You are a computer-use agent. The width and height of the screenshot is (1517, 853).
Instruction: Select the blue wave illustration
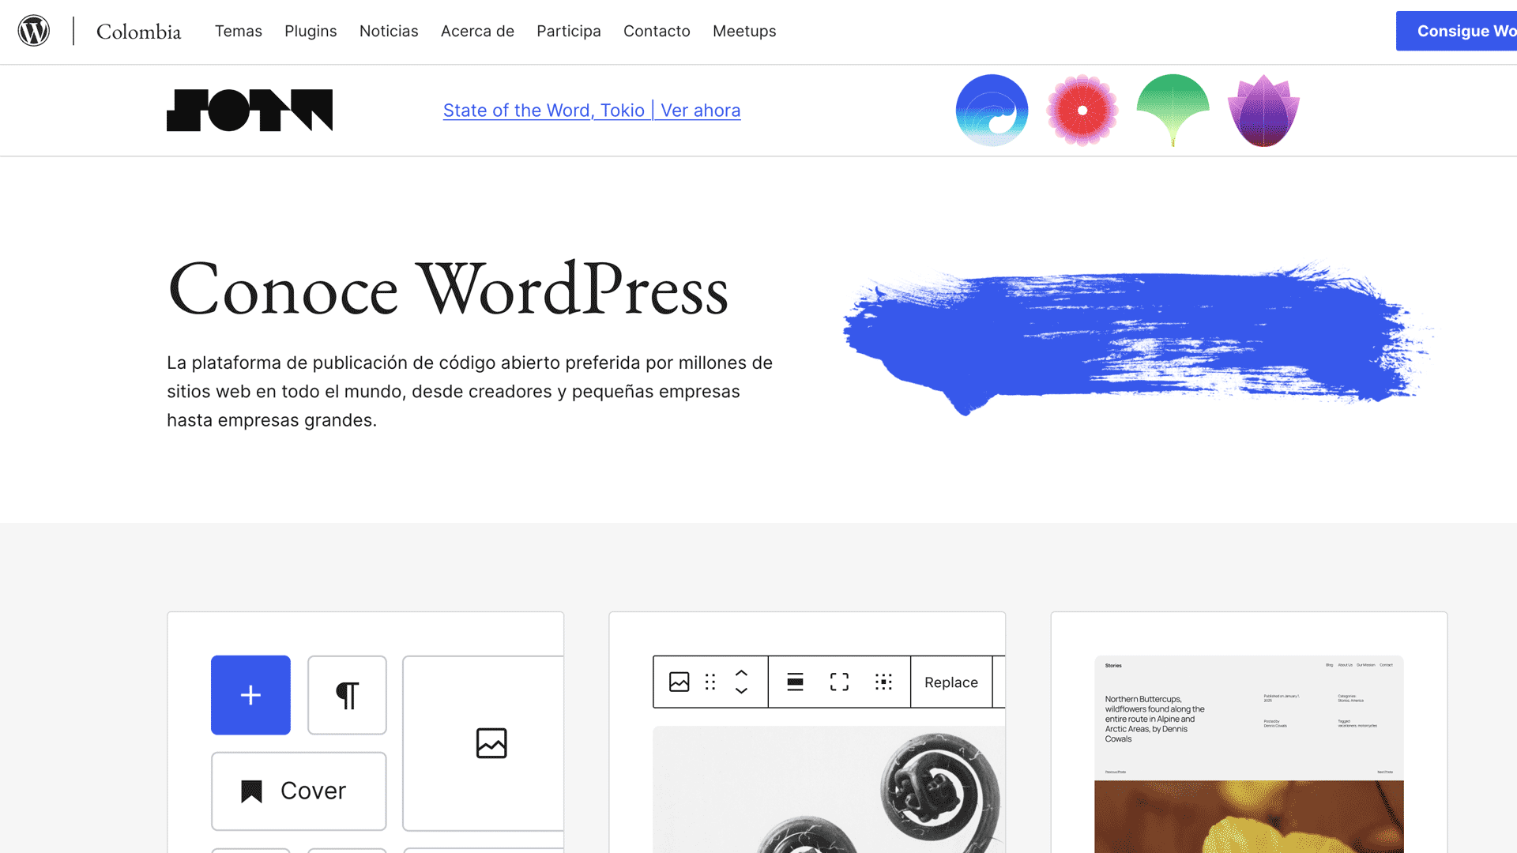click(x=992, y=110)
